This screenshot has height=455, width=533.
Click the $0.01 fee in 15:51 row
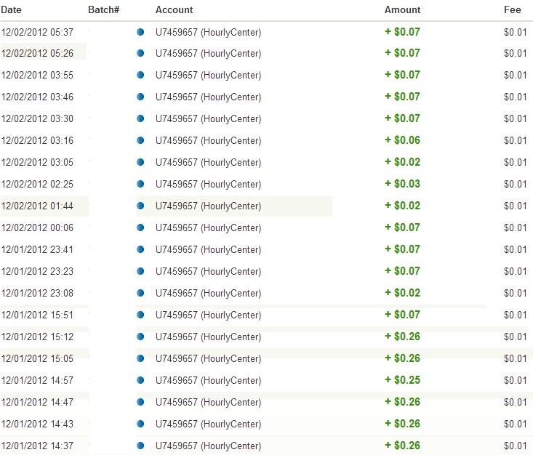[516, 315]
